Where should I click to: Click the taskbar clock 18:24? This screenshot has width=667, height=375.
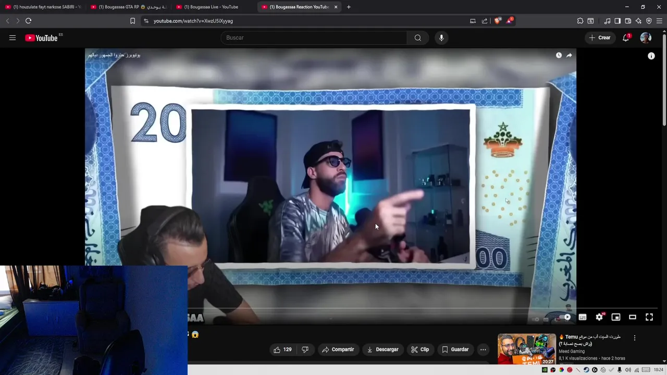coord(658,370)
